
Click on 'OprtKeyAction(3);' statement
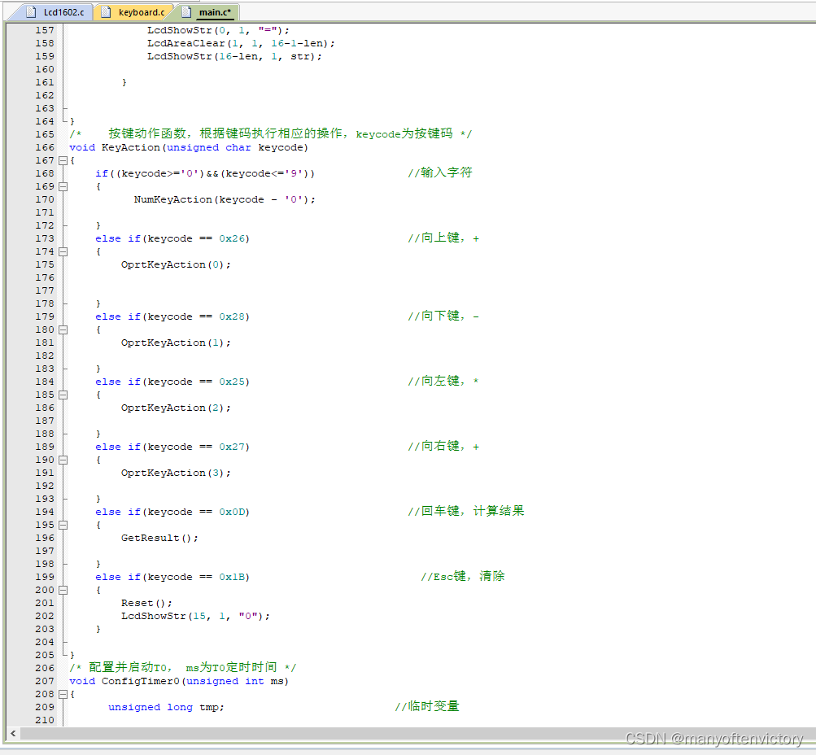click(176, 473)
